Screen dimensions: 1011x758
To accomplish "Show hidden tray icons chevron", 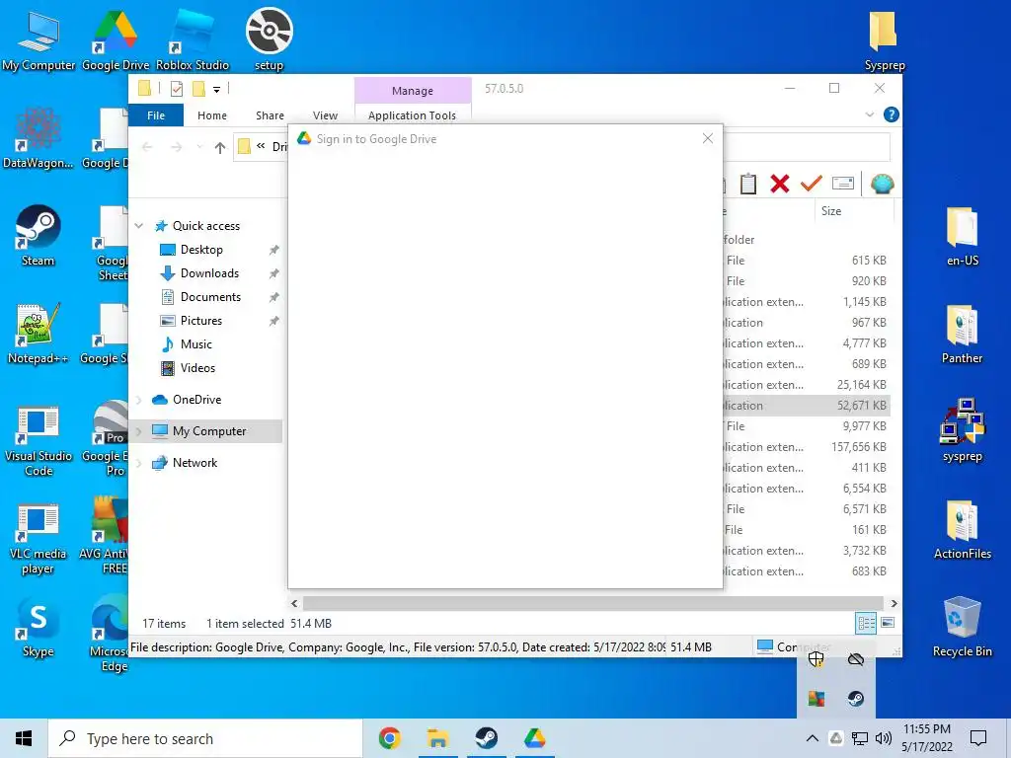I will pos(813,738).
